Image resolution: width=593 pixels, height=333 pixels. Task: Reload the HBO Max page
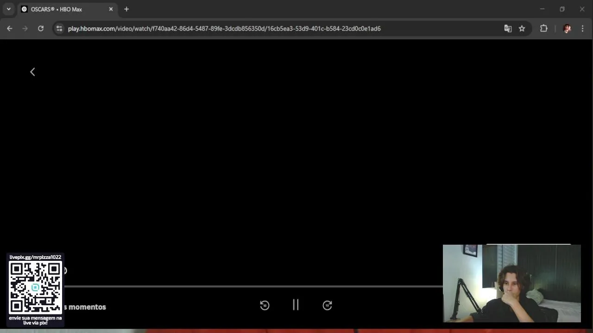click(x=41, y=29)
